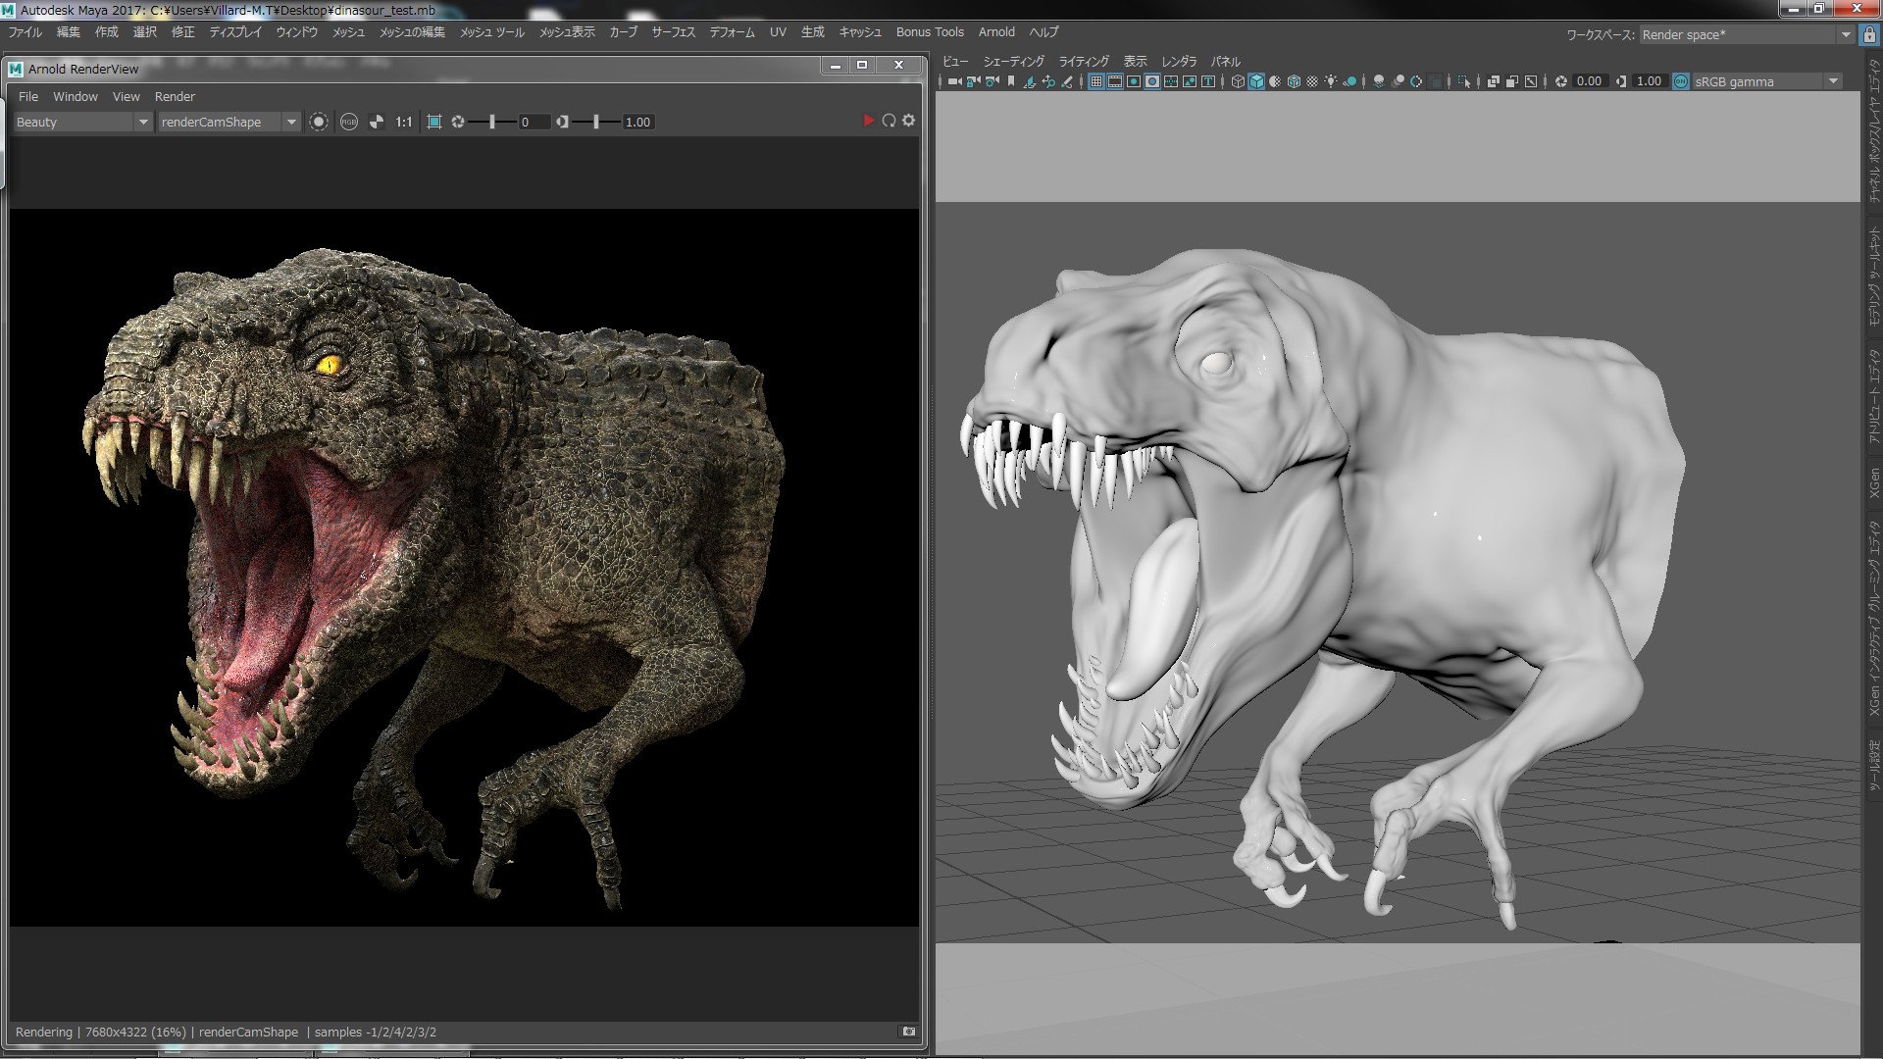Toggle use all lights (lightbulb) in the viewport
This screenshot has height=1059, width=1883.
click(x=1331, y=81)
